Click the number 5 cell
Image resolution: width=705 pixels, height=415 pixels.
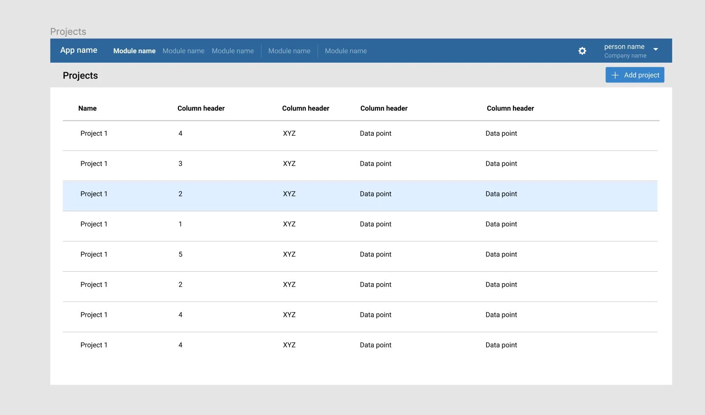pos(180,254)
